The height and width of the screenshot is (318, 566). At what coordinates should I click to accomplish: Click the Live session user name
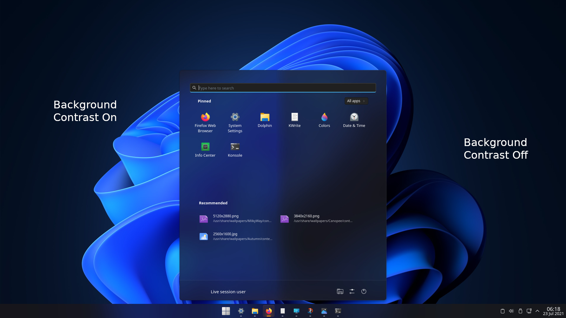[x=228, y=292]
